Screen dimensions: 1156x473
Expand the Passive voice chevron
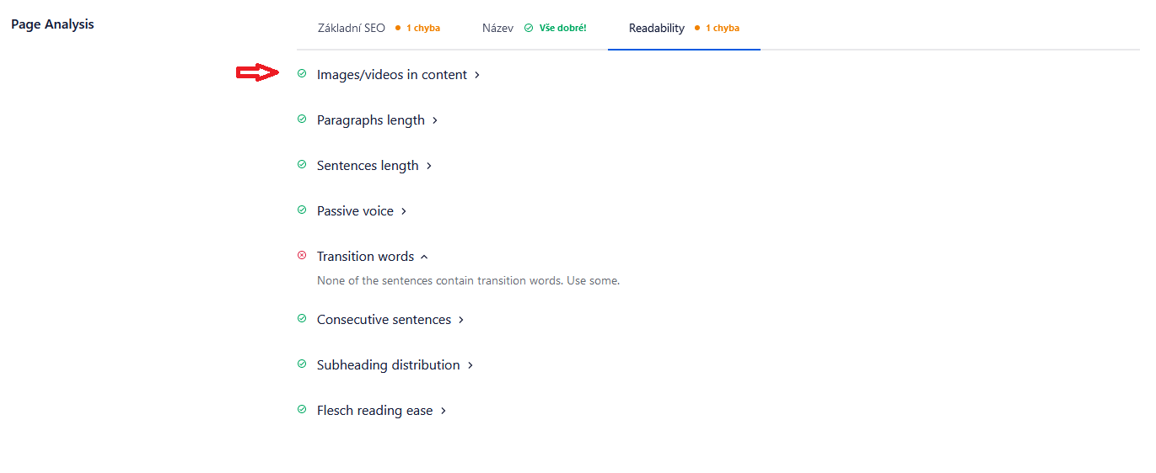pyautogui.click(x=404, y=211)
